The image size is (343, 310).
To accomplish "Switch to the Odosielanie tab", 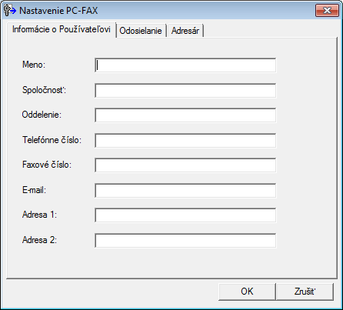I will pos(141,31).
